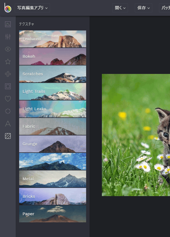Open the 写真編集アプリ dropdown
Viewport: 170px width, 237px height.
tap(32, 8)
